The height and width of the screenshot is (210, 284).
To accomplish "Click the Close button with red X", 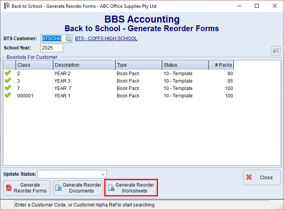I will pos(261,178).
